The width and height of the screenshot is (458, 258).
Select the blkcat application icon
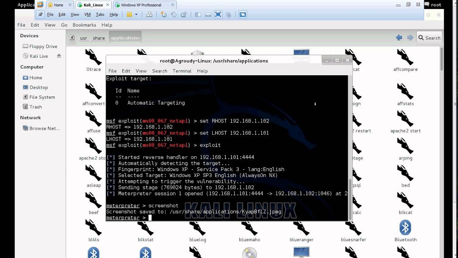(x=405, y=201)
